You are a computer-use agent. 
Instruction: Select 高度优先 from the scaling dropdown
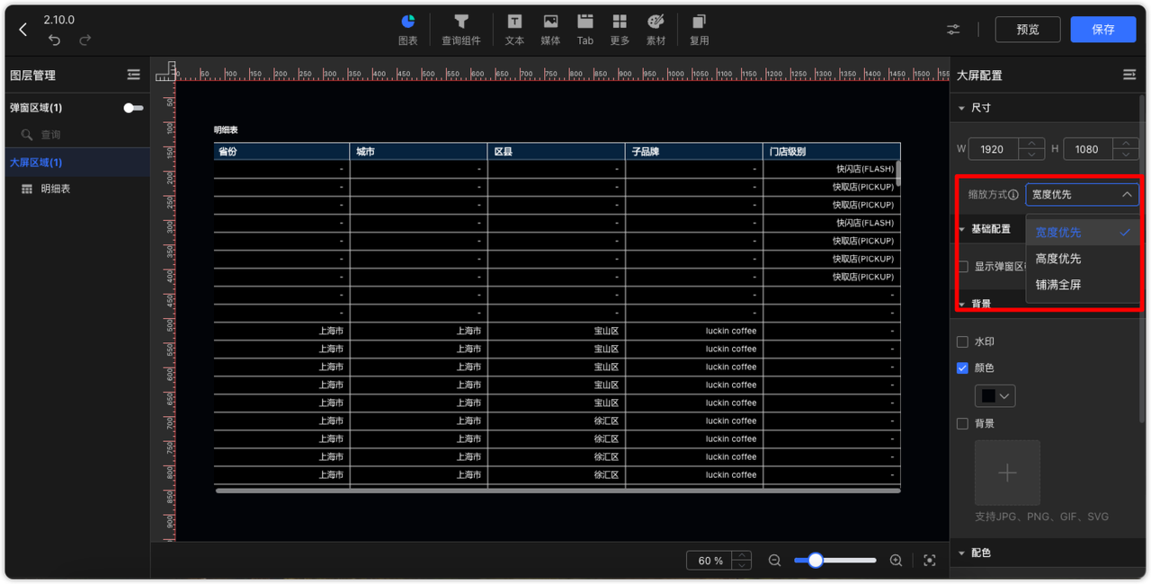click(x=1057, y=258)
